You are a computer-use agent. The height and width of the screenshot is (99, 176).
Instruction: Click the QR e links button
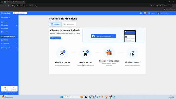pyautogui.click(x=13, y=88)
